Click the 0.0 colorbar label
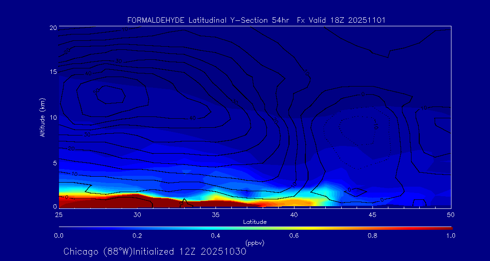The height and width of the screenshot is (261, 490). pyautogui.click(x=59, y=236)
